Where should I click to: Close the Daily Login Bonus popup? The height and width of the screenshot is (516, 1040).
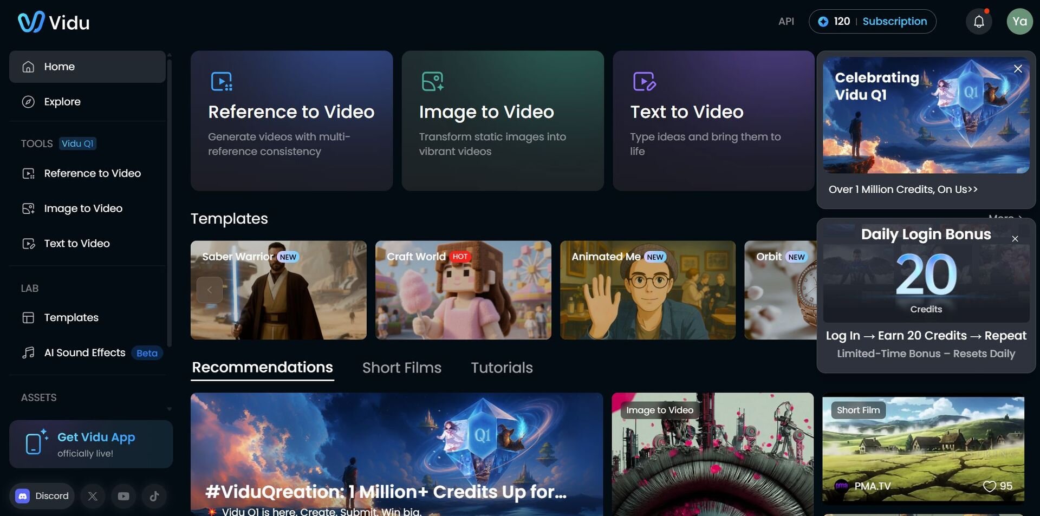click(x=1015, y=239)
